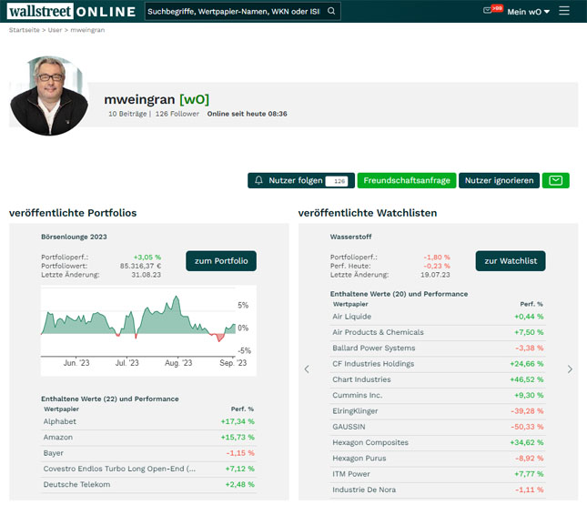Click the mweingran [wO] profile name
587x505 pixels.
pos(157,99)
